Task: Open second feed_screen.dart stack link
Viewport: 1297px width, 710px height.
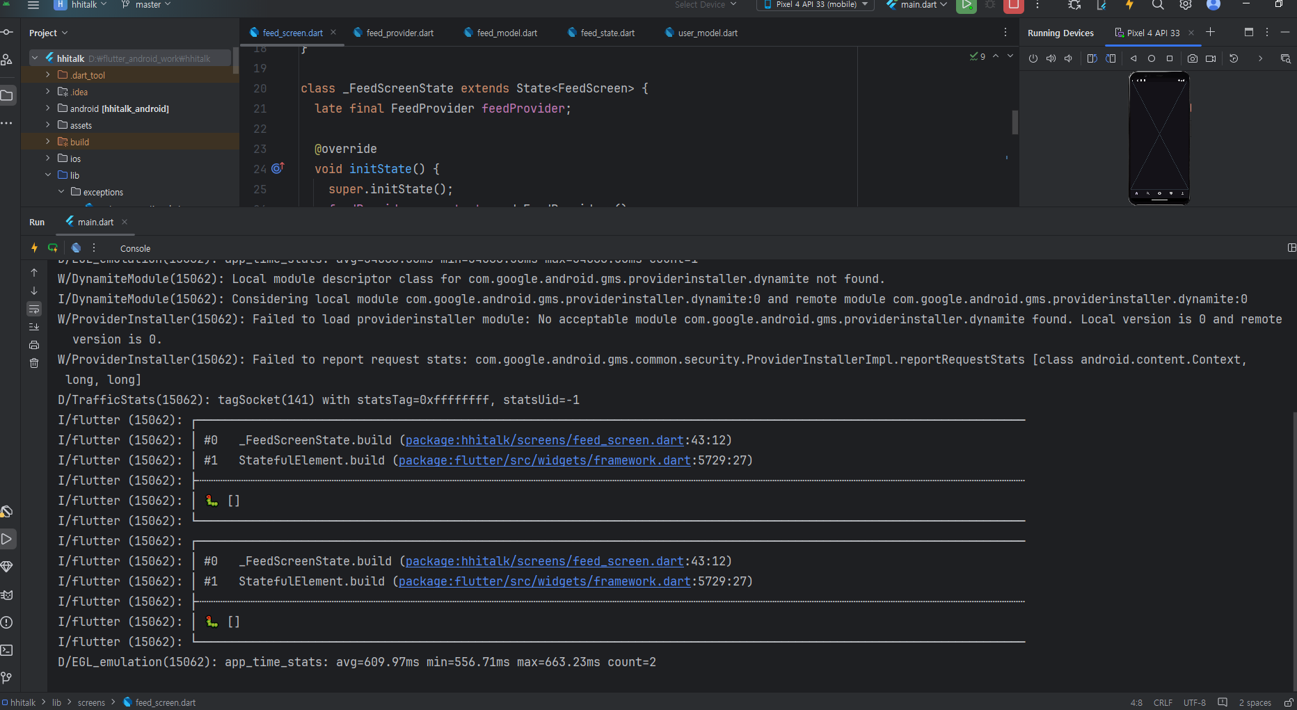Action: click(544, 561)
